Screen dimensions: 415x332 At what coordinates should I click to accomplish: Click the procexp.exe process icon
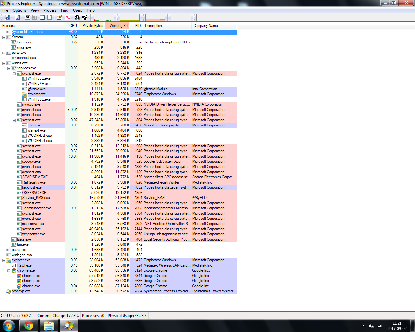(x=9, y=291)
